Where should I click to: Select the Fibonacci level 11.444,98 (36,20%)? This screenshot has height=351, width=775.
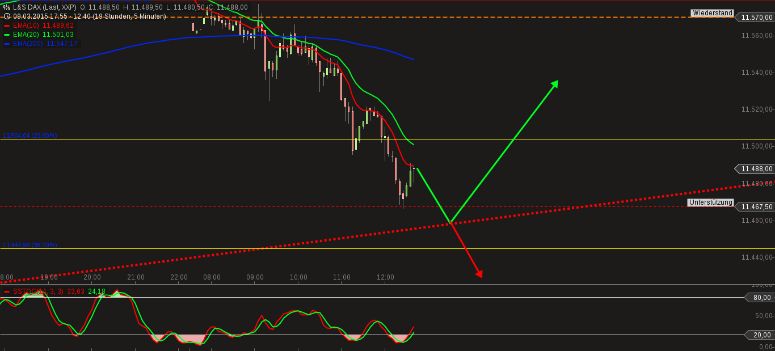(x=30, y=244)
